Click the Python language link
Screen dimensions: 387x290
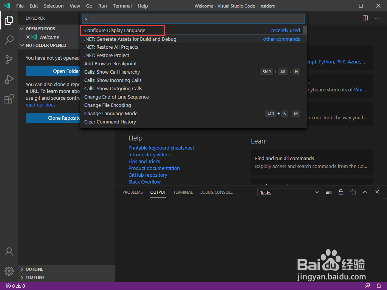pos(326,62)
